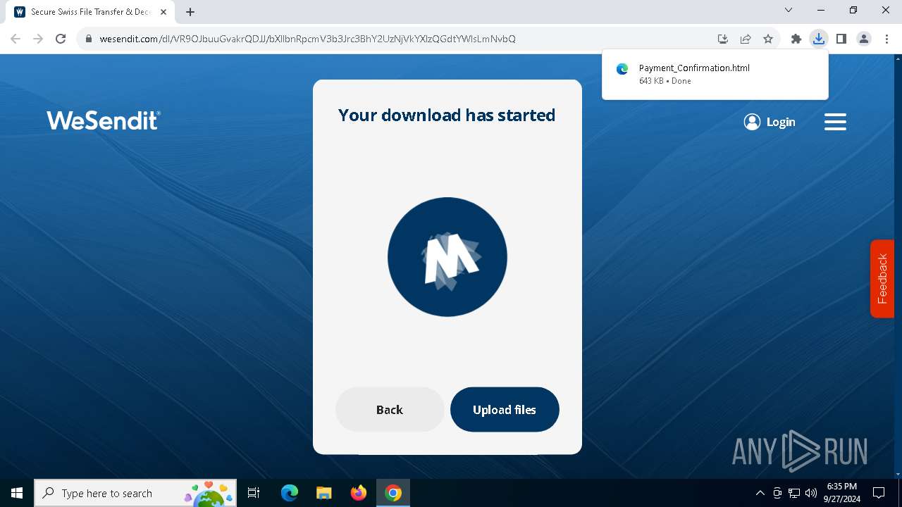
Task: Click the install app icon in address bar
Action: pyautogui.click(x=722, y=39)
